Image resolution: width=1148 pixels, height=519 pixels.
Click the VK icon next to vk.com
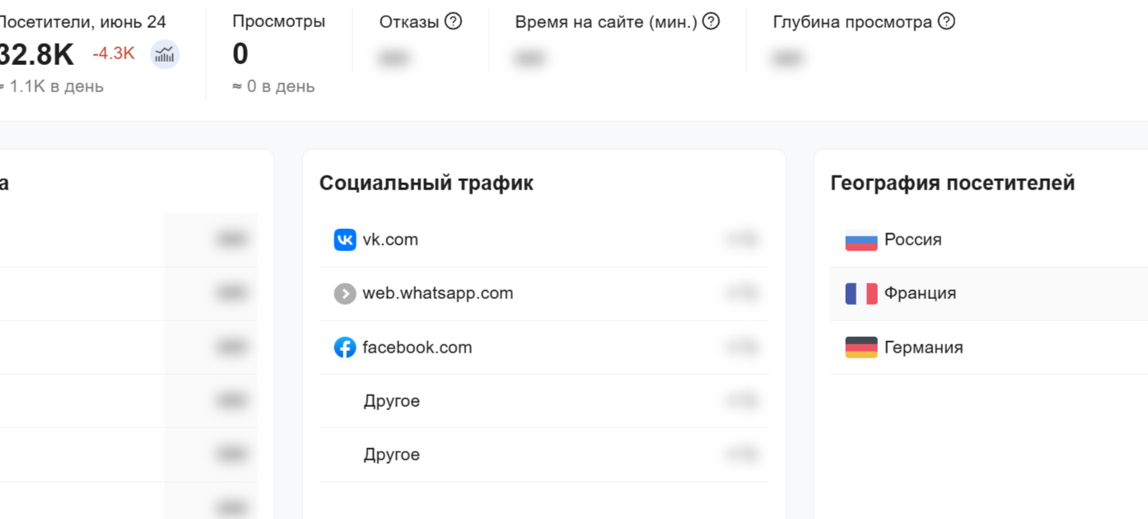tap(344, 239)
